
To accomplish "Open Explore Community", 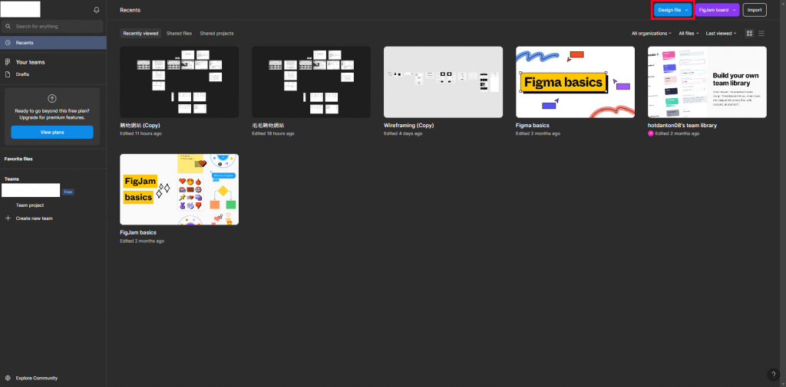I will point(37,378).
